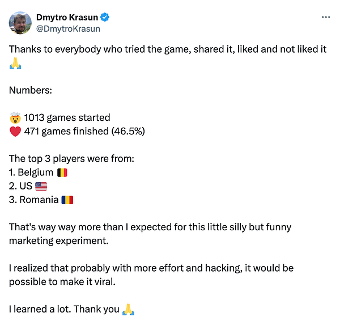Click the red heart emoji
The image size is (340, 321).
coord(15,132)
